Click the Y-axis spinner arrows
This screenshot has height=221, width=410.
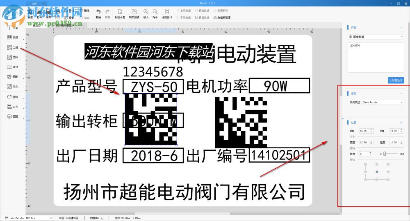pos(401,131)
